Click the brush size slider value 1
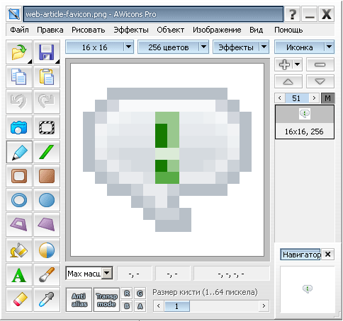This screenshot has height=321, width=343. (176, 306)
